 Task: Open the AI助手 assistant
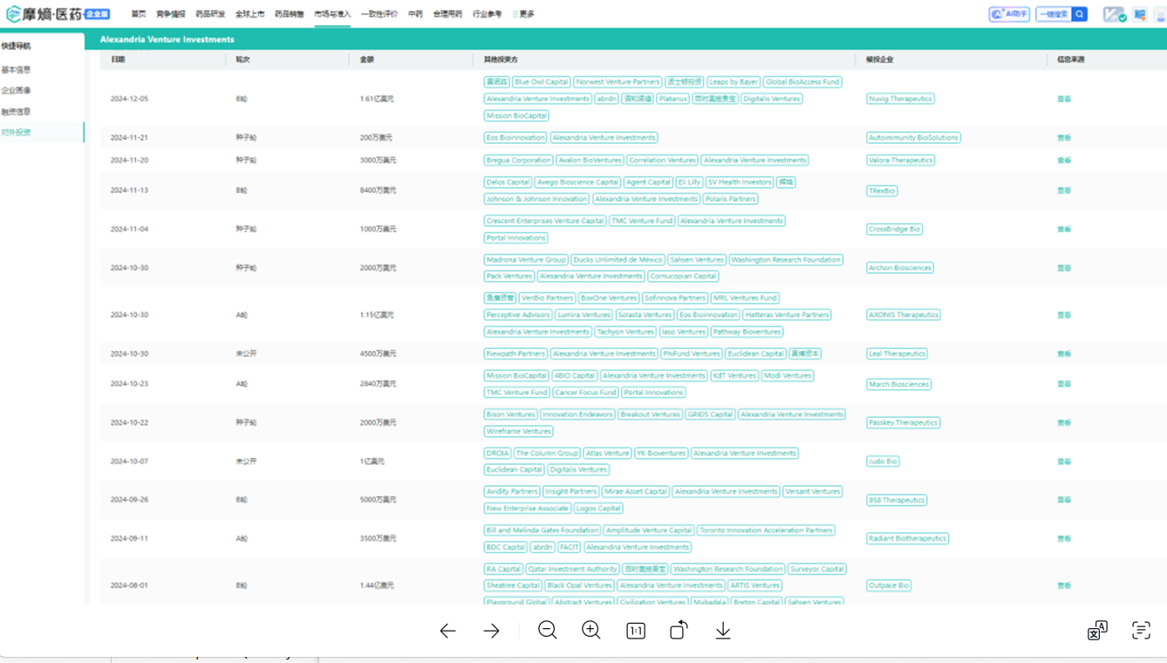(x=1009, y=14)
